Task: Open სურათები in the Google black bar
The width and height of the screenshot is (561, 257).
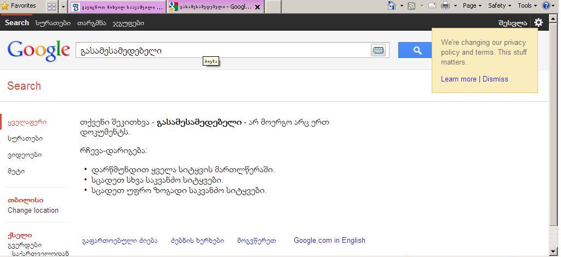Action: 53,23
